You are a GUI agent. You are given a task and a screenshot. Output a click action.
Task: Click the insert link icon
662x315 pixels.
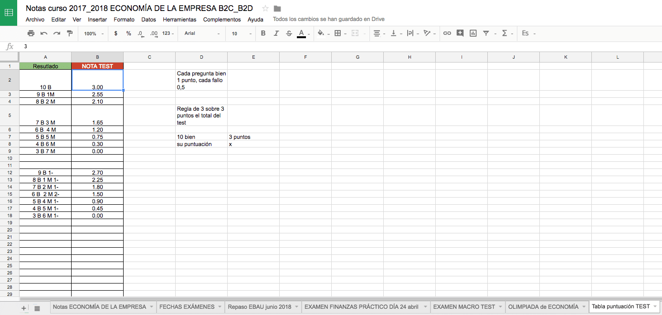click(x=447, y=33)
